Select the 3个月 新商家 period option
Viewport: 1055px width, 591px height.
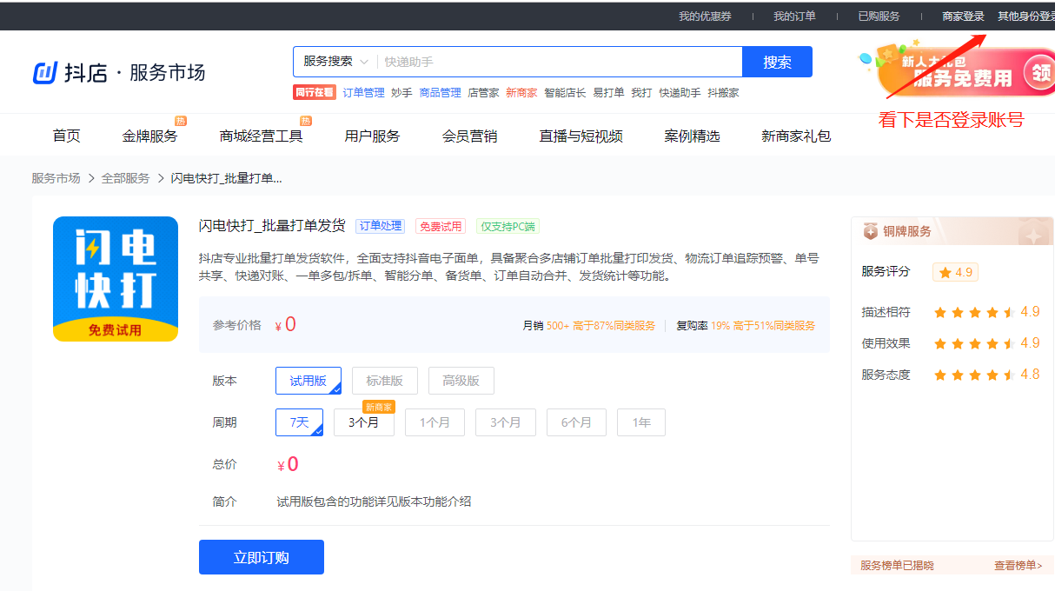[x=364, y=422]
